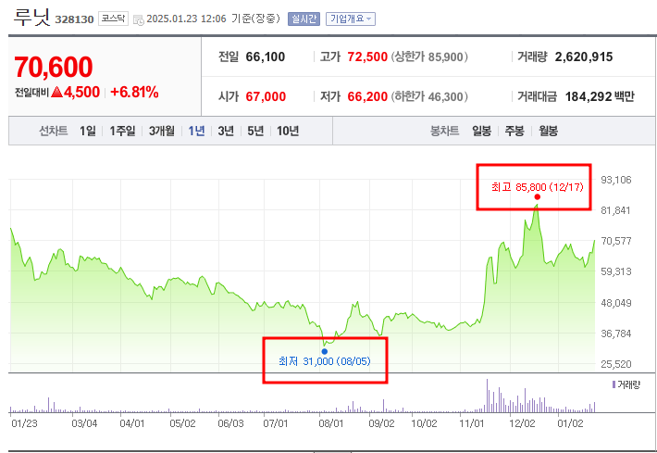Click the 07/01 date on the x-axis

tap(276, 423)
